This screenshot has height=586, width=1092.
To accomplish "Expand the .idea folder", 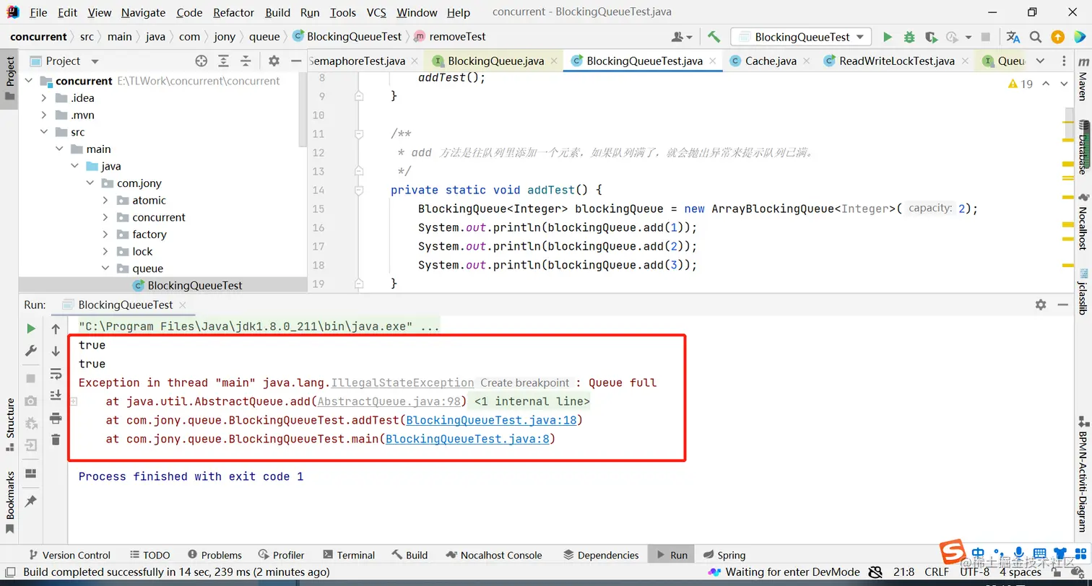I will (45, 98).
